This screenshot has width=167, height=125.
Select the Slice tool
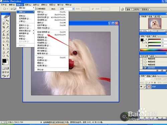(x=7, y=27)
